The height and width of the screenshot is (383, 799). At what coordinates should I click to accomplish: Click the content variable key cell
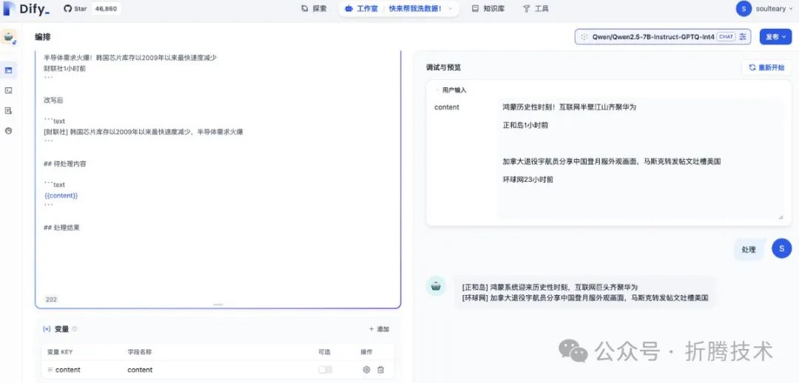tap(68, 370)
